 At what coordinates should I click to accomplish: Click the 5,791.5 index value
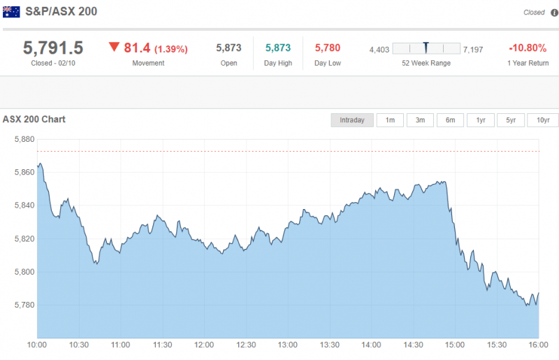point(53,48)
